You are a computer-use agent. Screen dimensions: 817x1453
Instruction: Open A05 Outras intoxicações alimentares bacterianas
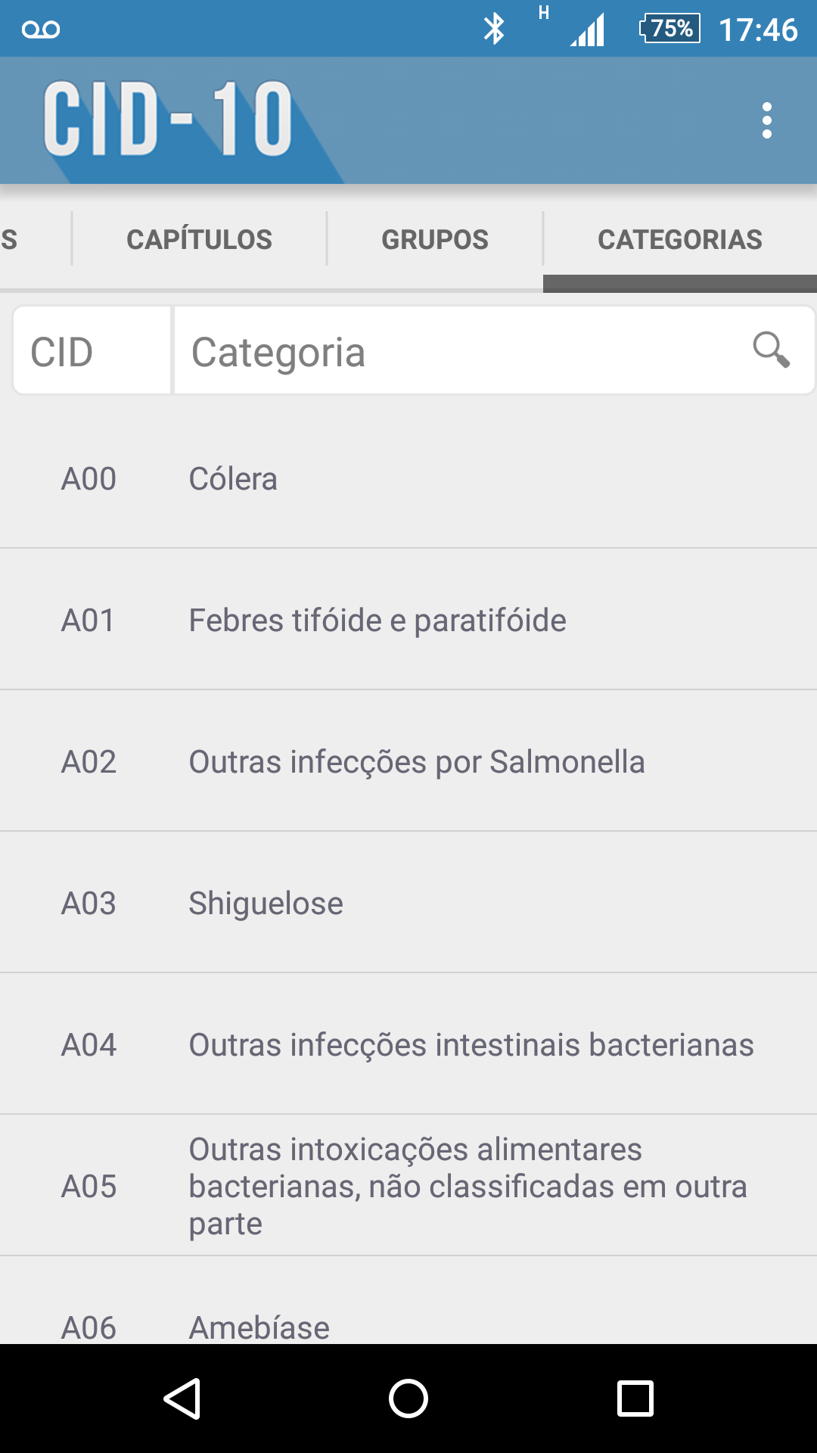click(x=408, y=1186)
